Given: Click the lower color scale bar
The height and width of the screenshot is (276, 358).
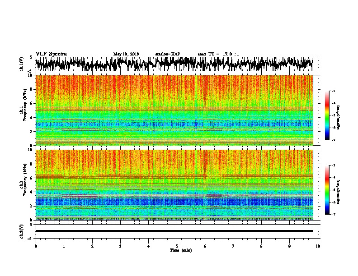Looking at the screenshot, I should pos(327,190).
